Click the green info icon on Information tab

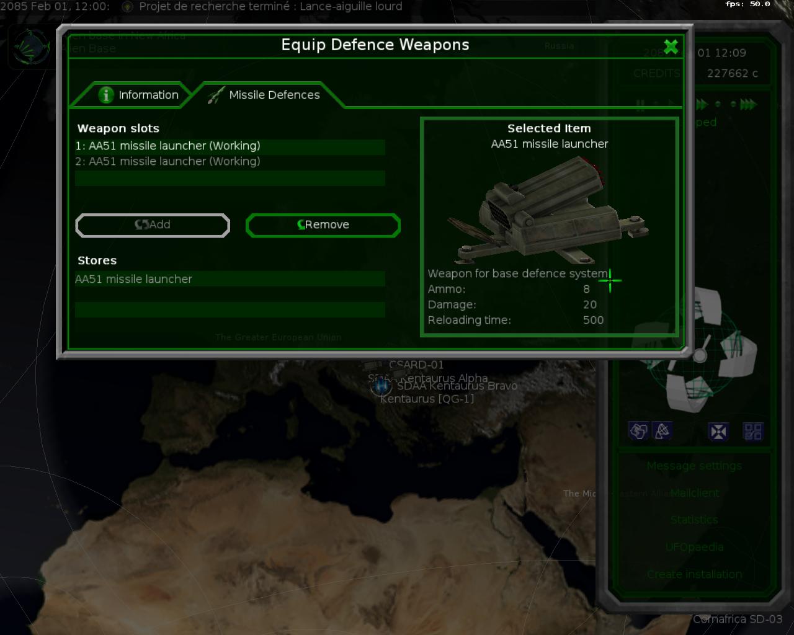pyautogui.click(x=106, y=95)
